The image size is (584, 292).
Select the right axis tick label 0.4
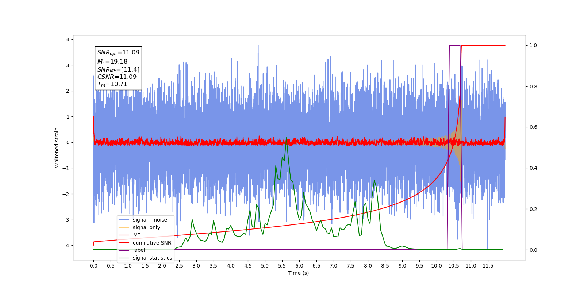click(x=533, y=168)
